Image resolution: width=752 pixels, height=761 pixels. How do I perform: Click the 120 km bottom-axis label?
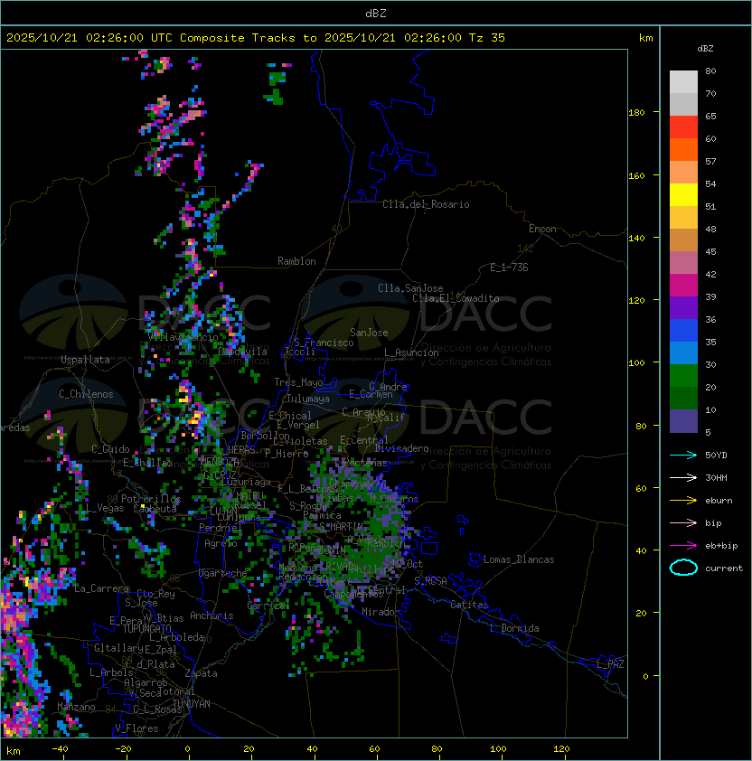pos(561,749)
